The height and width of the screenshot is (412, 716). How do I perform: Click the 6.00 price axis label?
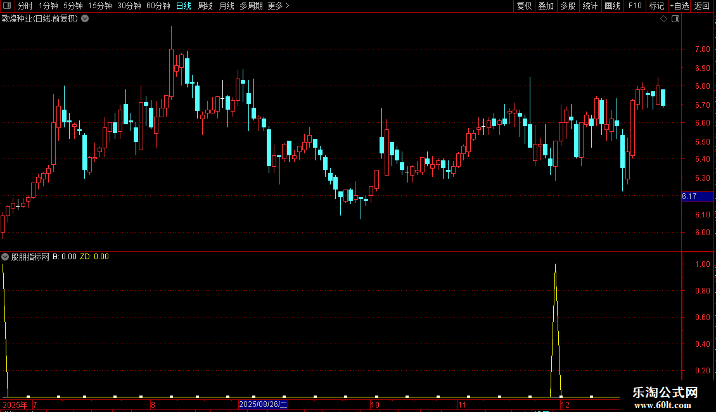coord(702,233)
